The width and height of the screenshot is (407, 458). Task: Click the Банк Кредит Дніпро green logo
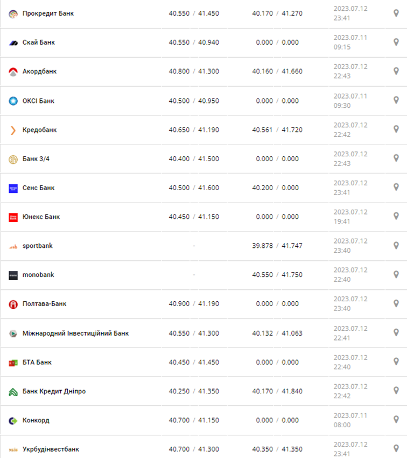pos(13,392)
